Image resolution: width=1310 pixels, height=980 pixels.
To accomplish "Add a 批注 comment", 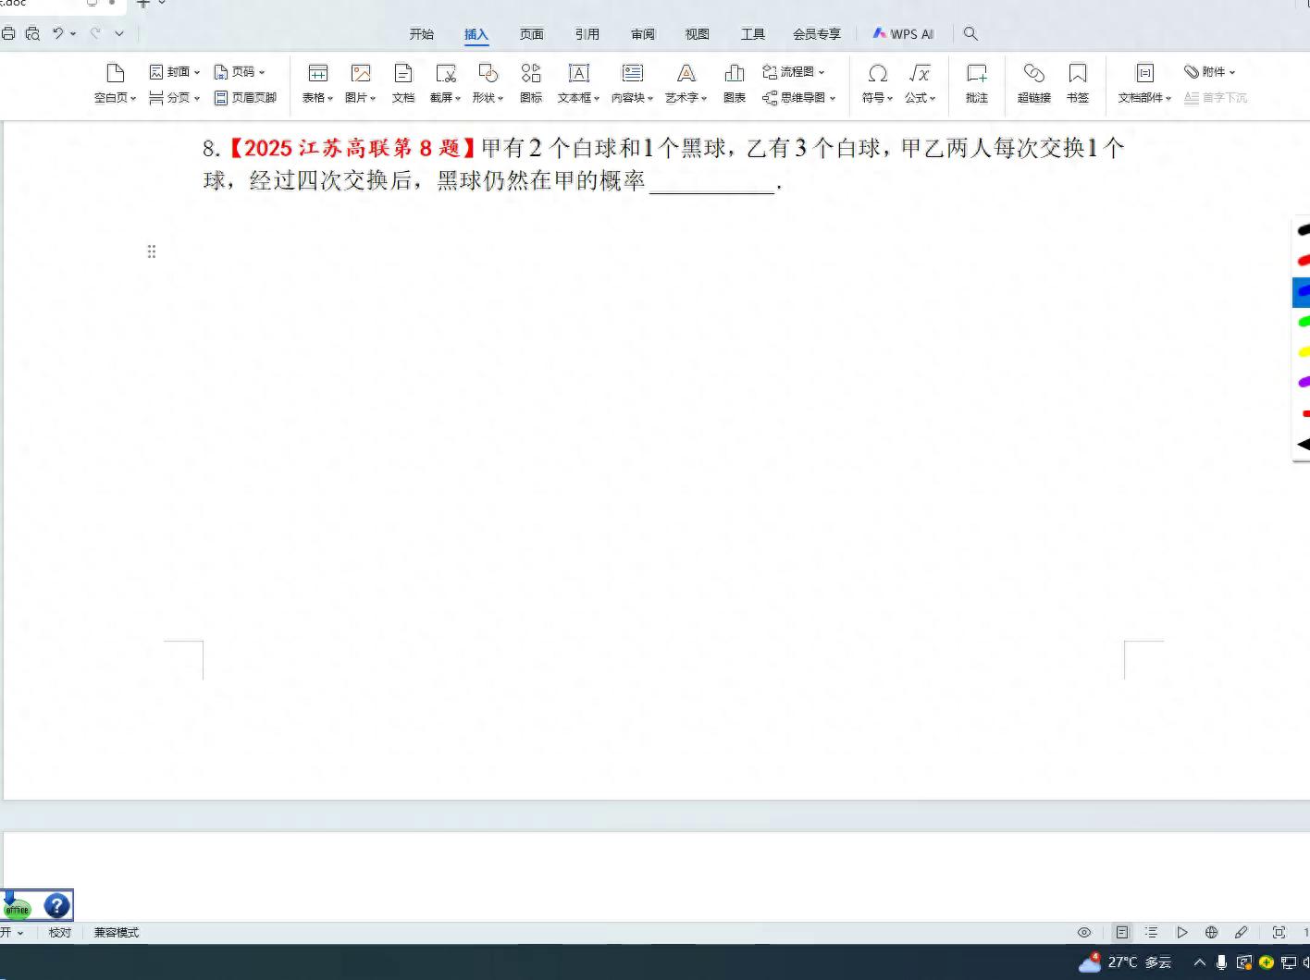I will click(976, 83).
